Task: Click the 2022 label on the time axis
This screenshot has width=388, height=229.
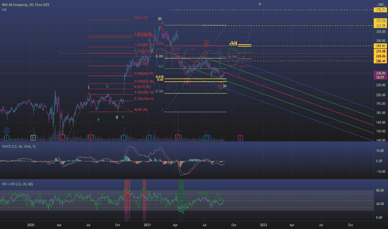Action: coord(263,225)
